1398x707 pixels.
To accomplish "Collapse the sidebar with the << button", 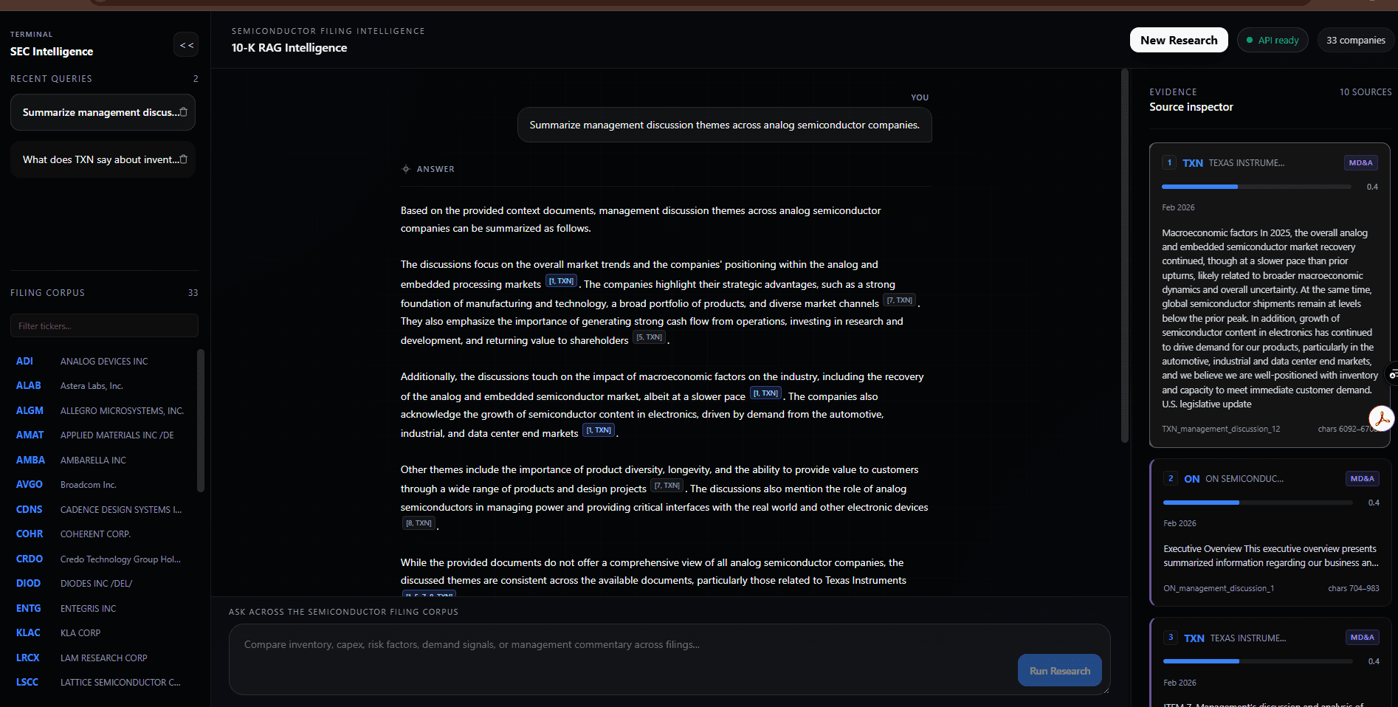I will click(186, 45).
